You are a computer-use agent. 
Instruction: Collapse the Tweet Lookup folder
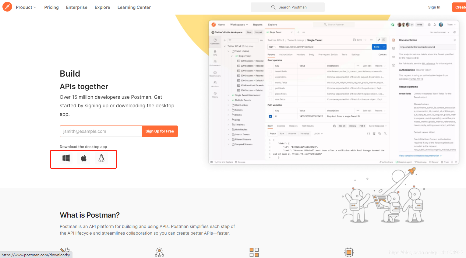coord(228,51)
